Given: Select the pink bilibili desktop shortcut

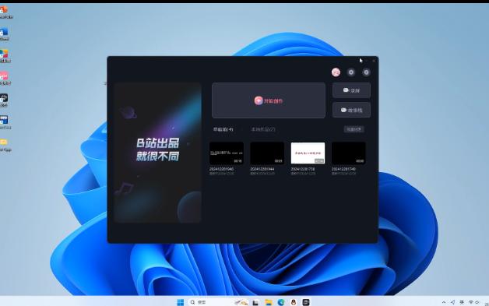Looking at the screenshot, I should point(5,79).
